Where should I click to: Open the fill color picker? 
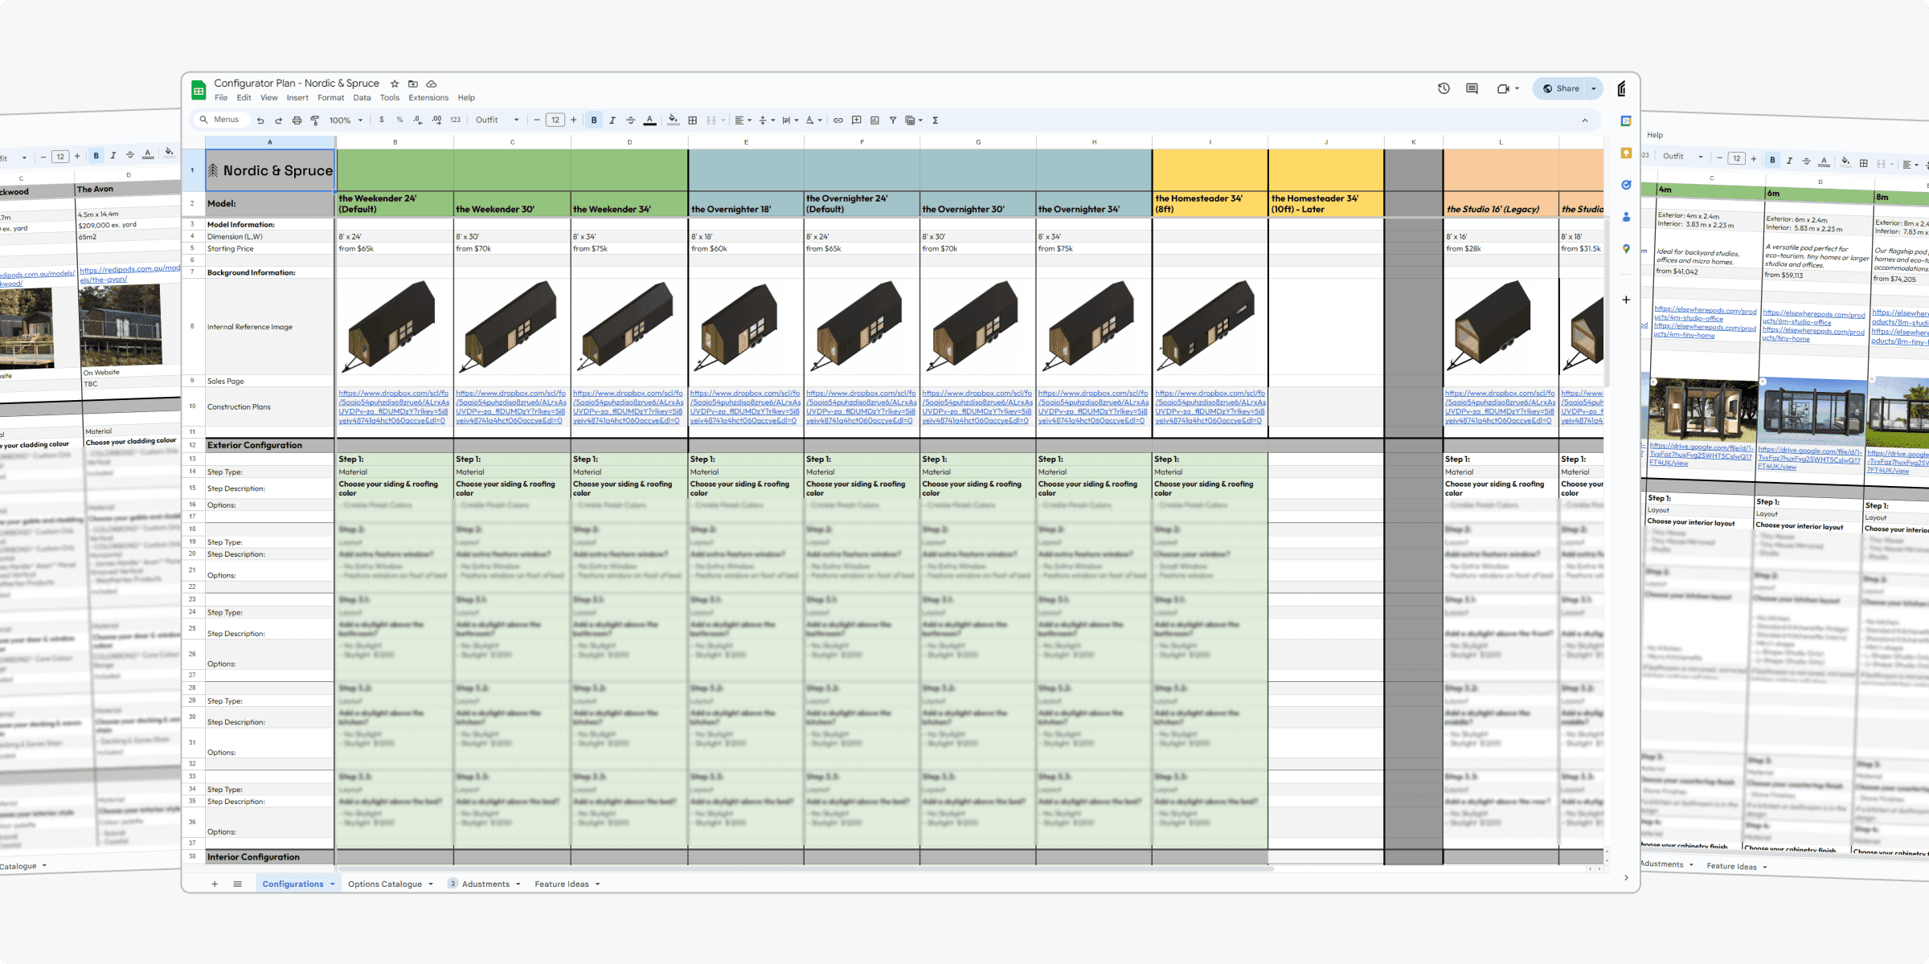pyautogui.click(x=673, y=120)
